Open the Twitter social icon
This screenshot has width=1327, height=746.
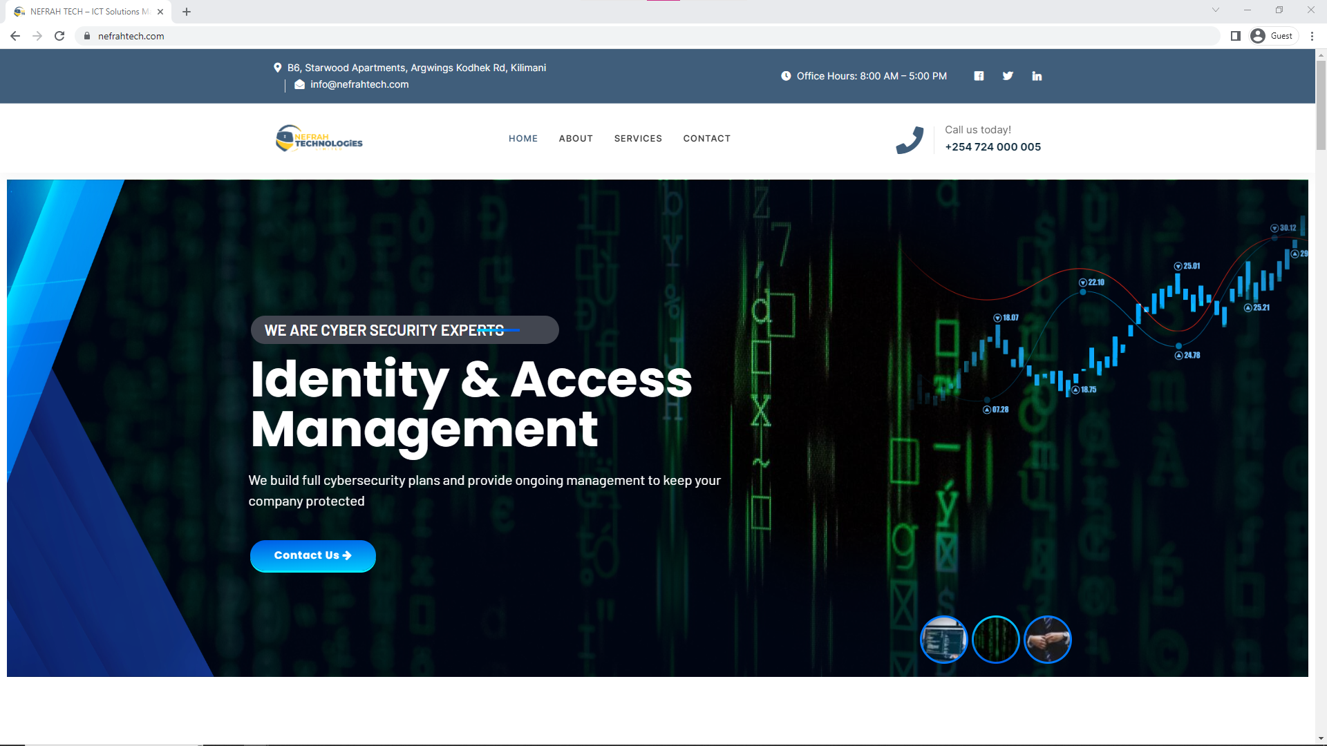coord(1008,76)
